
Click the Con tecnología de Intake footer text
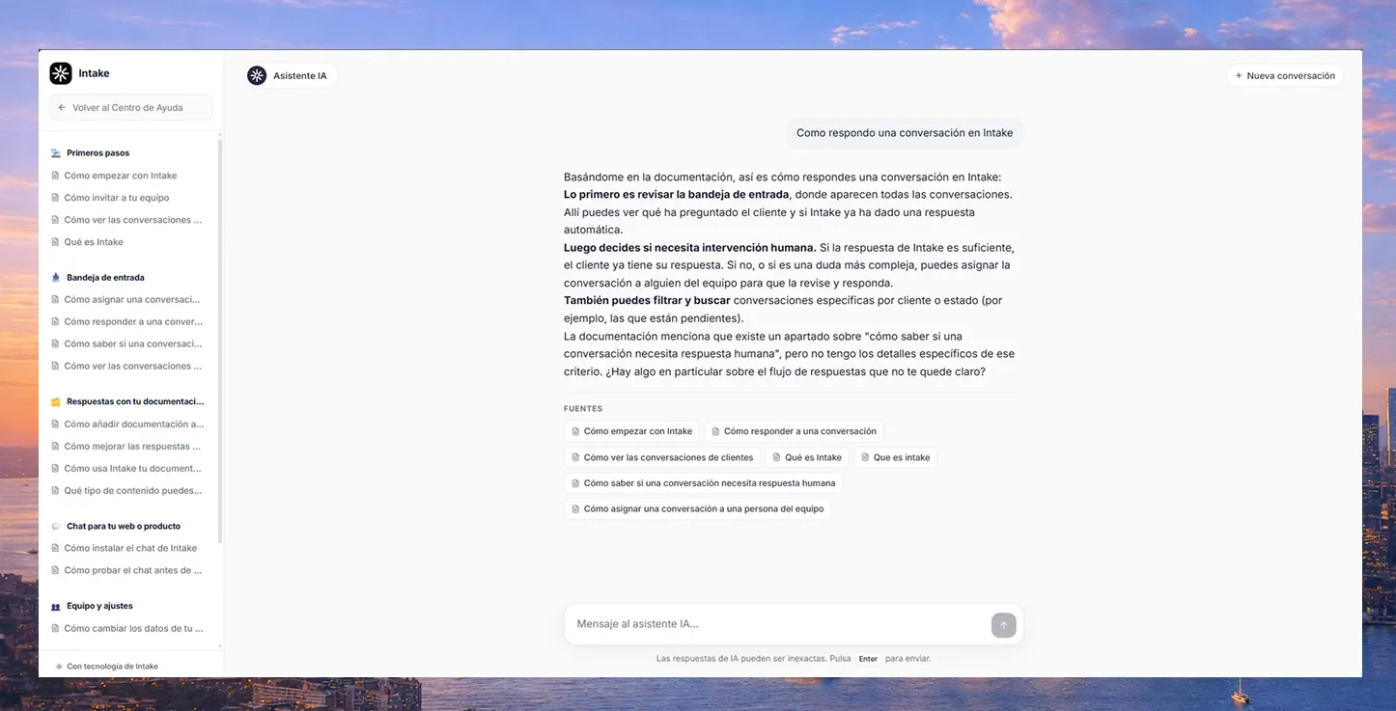[112, 667]
